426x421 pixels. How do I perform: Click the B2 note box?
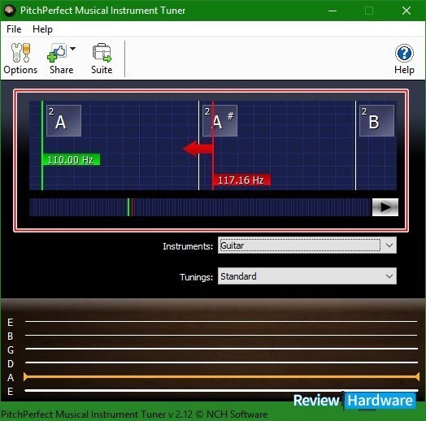tap(377, 120)
